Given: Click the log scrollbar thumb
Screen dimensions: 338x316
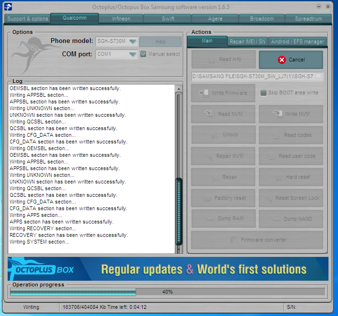Looking at the screenshot, I should coord(179,212).
